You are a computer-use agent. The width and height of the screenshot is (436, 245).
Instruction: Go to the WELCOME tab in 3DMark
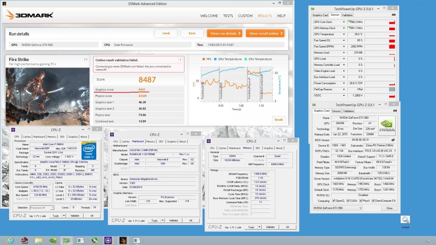[x=209, y=16]
